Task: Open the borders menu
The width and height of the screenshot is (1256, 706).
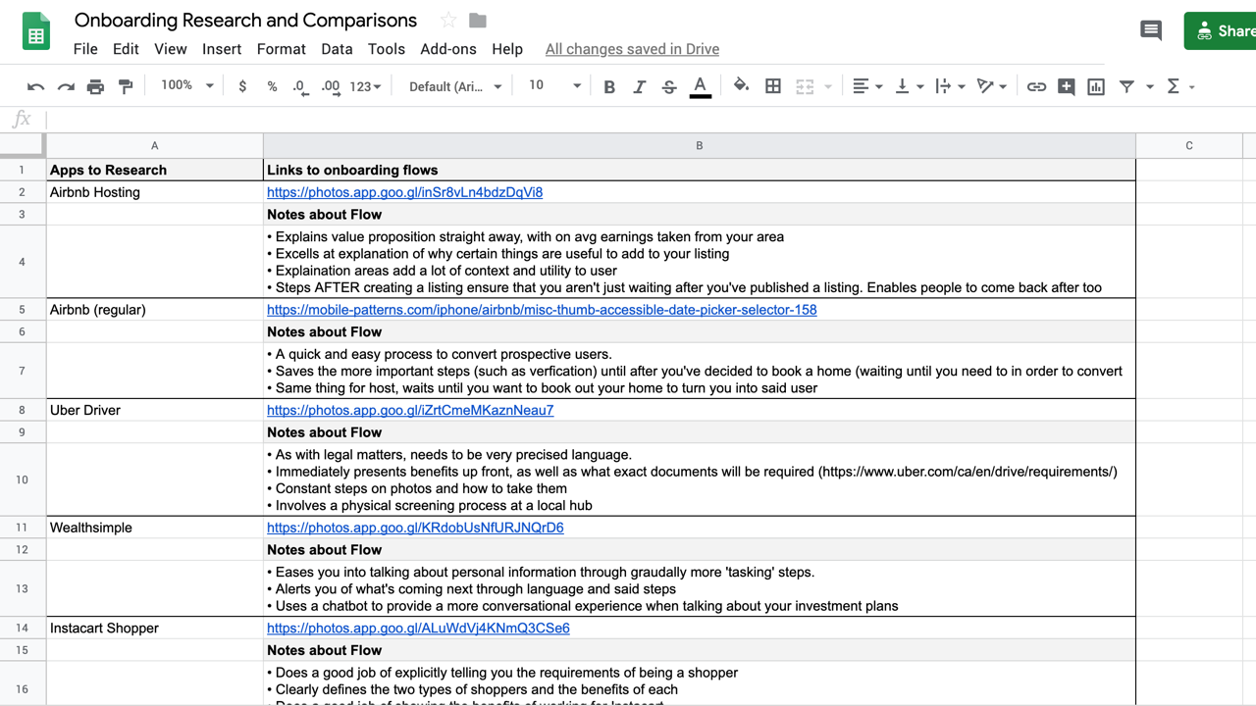Action: pyautogui.click(x=773, y=87)
